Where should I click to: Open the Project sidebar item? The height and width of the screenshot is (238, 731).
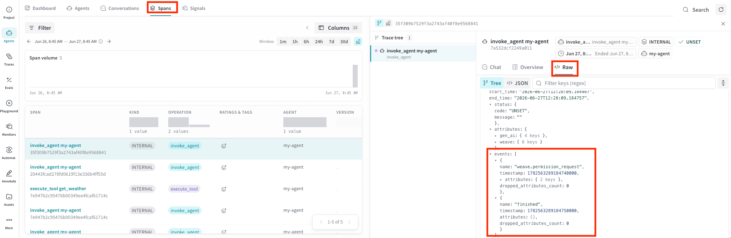point(9,13)
